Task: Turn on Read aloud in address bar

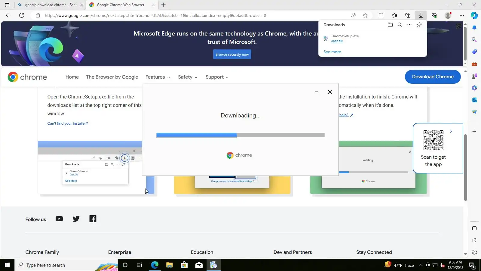Action: [353, 15]
